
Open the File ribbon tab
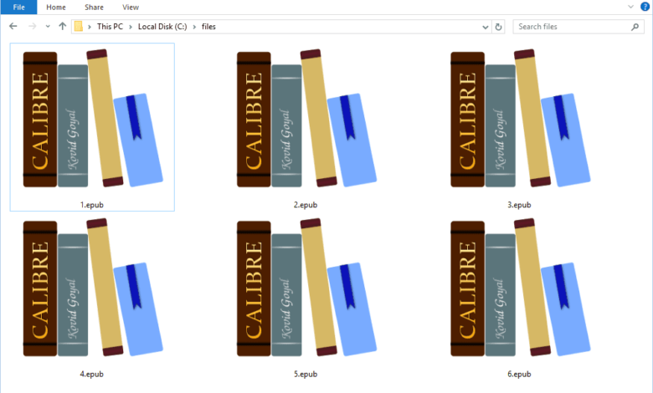coord(18,7)
